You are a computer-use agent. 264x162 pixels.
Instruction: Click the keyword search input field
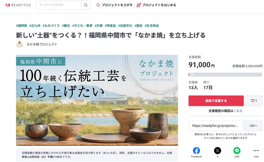click(59, 5)
